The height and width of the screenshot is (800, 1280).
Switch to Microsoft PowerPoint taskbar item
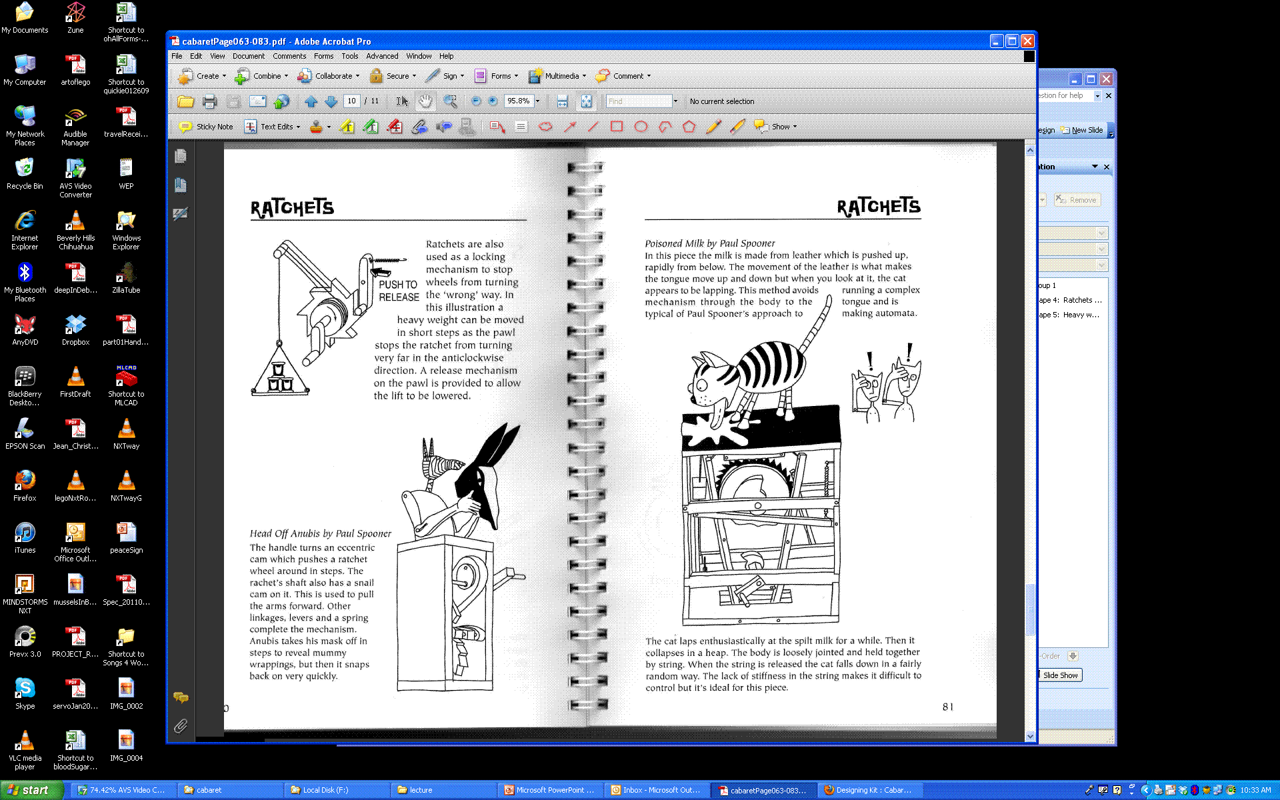[x=549, y=790]
